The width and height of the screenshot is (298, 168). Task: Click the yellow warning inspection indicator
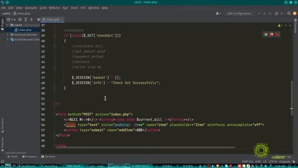(280, 25)
